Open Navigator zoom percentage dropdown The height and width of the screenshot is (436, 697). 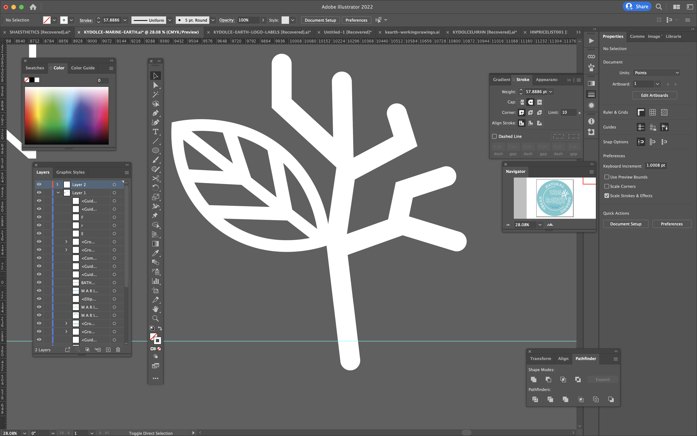(x=540, y=225)
